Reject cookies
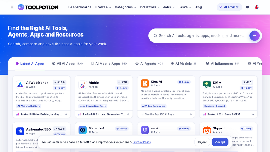The width and height of the screenshot is (270, 152). [x=202, y=142]
